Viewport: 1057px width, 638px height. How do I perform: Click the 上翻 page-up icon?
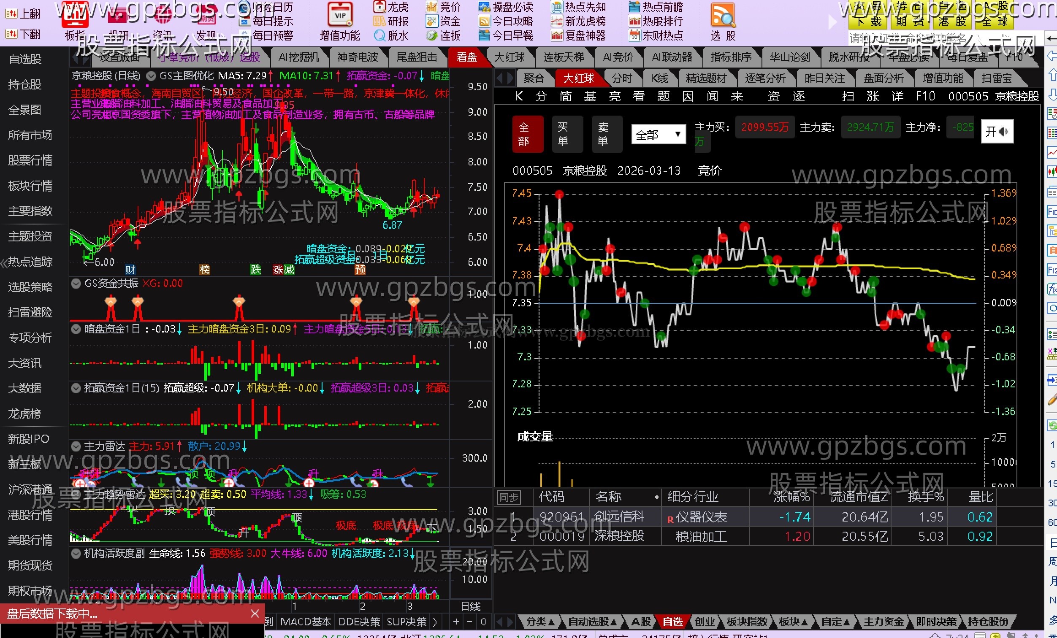11,14
